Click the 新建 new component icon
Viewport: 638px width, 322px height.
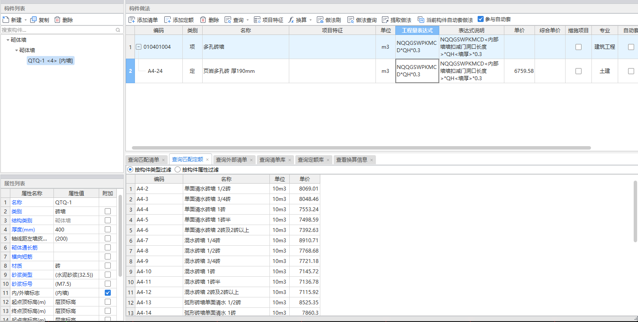(6, 20)
